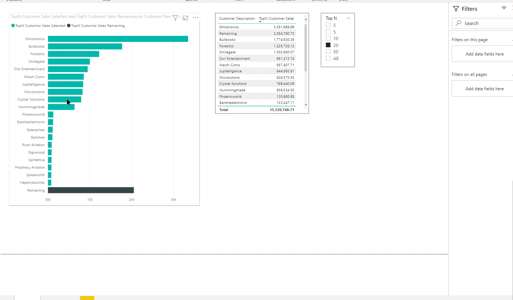This screenshot has height=300, width=513.
Task: Click the 1,774,630.39 value in table
Action: 284,40
